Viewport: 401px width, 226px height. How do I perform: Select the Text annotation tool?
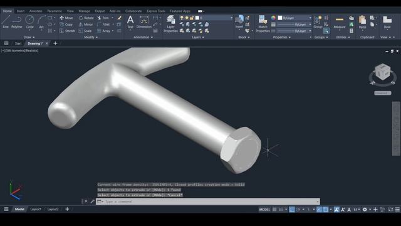(130, 22)
